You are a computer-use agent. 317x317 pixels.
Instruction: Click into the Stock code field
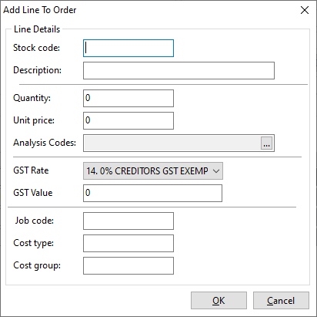pos(128,48)
